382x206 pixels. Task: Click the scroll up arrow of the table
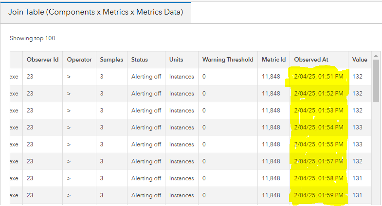pyautogui.click(x=376, y=56)
